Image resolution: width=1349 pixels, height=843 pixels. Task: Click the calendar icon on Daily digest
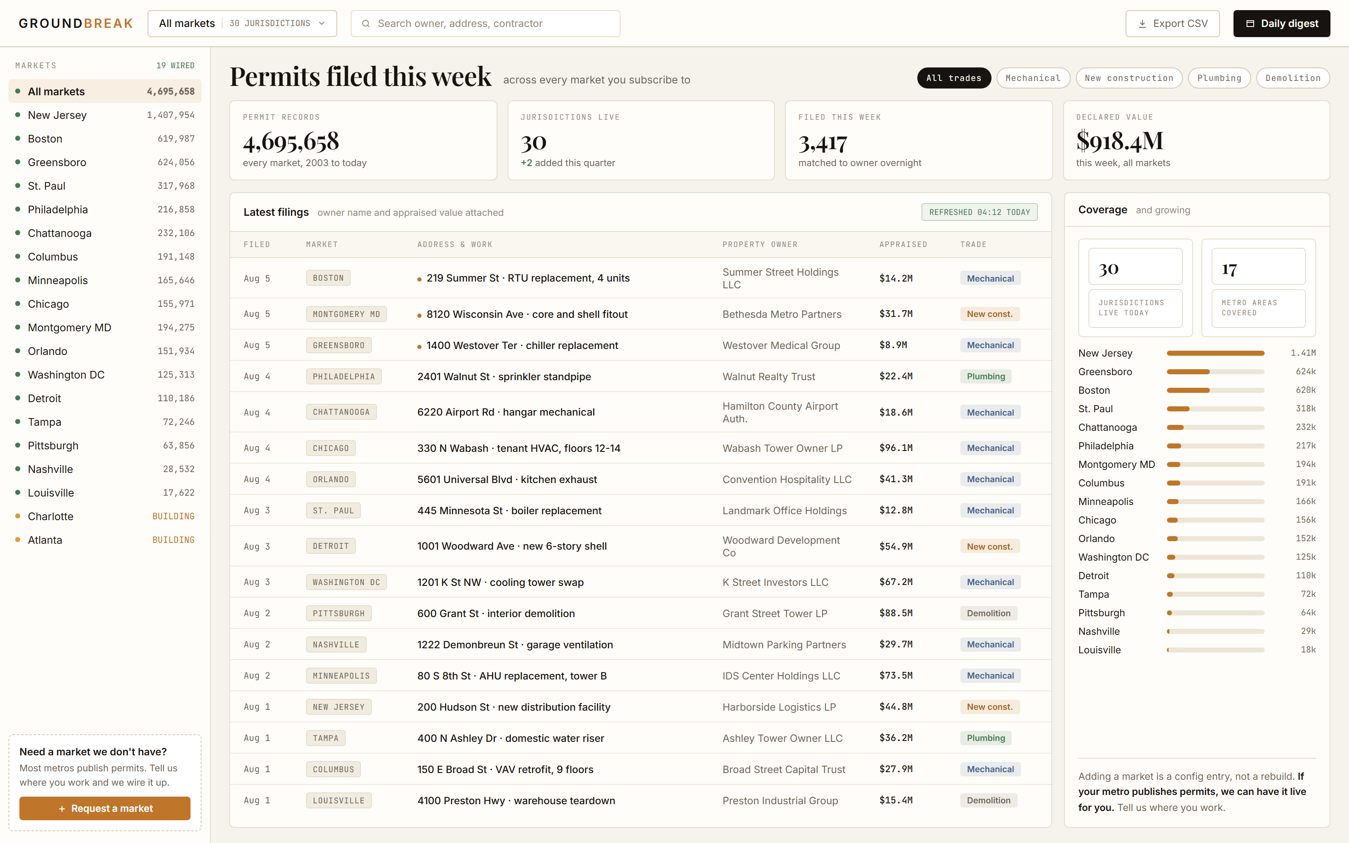click(x=1250, y=24)
